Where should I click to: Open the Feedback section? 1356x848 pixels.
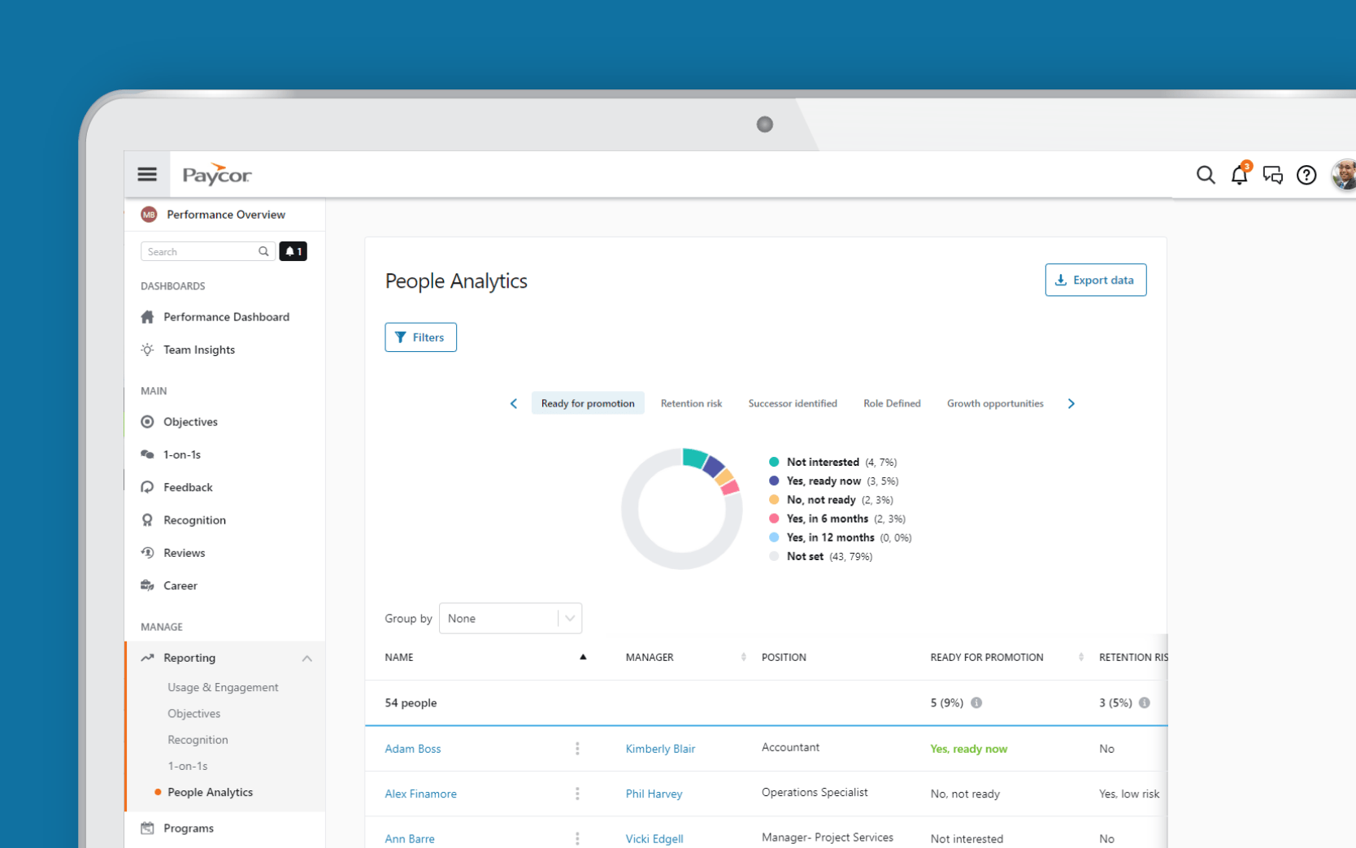[x=187, y=487]
